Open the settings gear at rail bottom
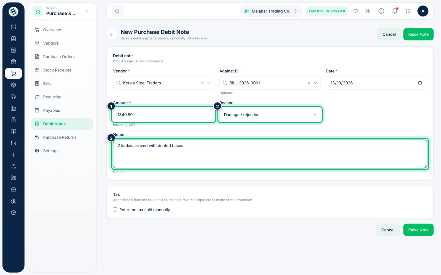Screen dimensions: 441x275 click(13, 213)
